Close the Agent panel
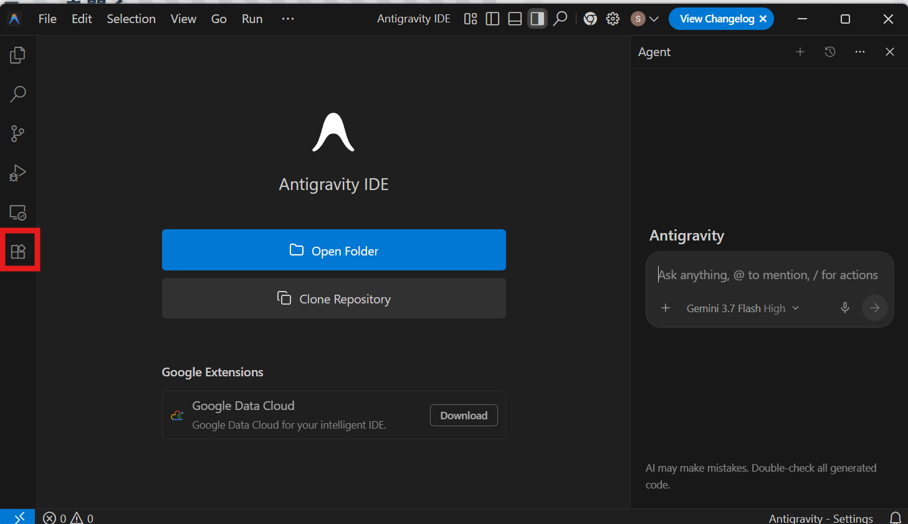 (x=890, y=52)
